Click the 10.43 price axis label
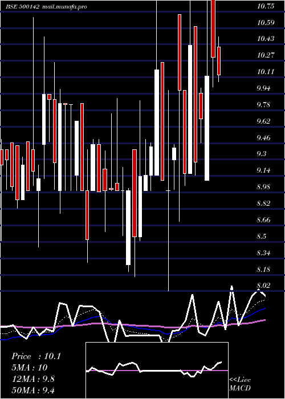Viewport: 285px width, 399px height. tap(266, 39)
